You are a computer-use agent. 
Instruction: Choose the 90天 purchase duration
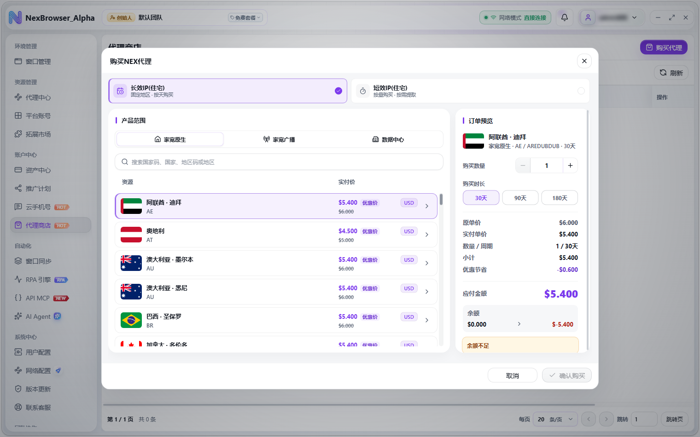click(520, 198)
